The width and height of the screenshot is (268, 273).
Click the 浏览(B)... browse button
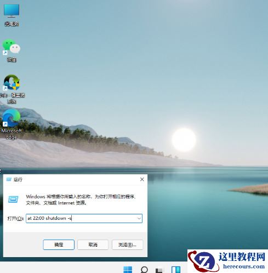click(127, 244)
